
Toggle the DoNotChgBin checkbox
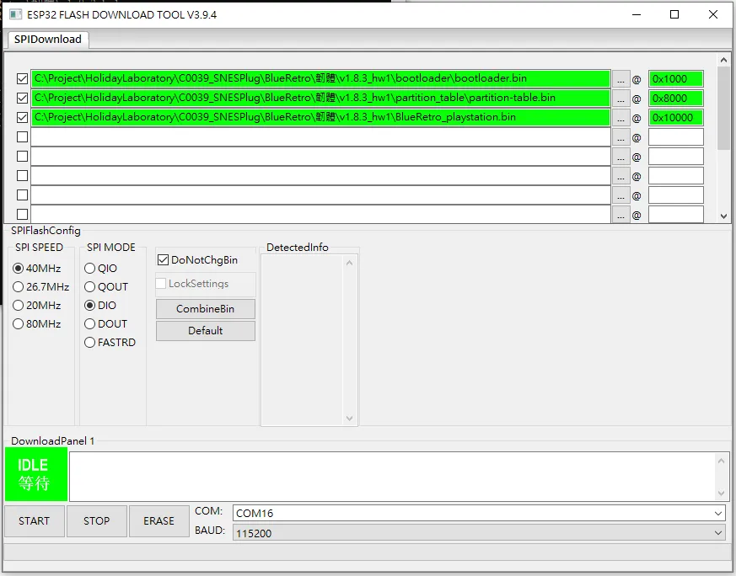(x=197, y=259)
